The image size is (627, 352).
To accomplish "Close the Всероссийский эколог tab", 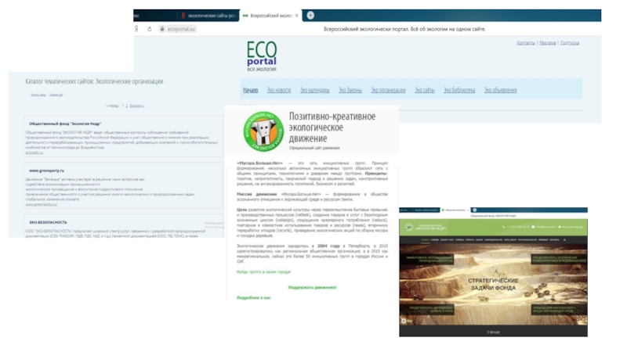I will click(x=296, y=16).
